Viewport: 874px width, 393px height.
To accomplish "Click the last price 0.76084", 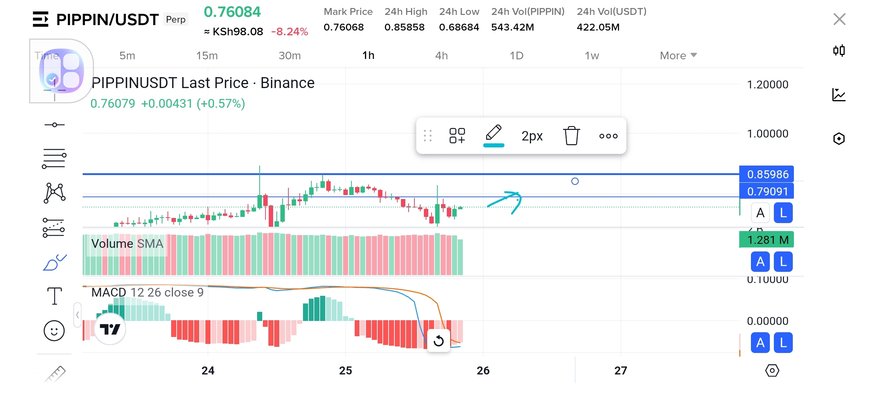I will pos(232,12).
